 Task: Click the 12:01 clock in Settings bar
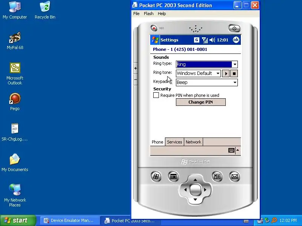coord(222,40)
